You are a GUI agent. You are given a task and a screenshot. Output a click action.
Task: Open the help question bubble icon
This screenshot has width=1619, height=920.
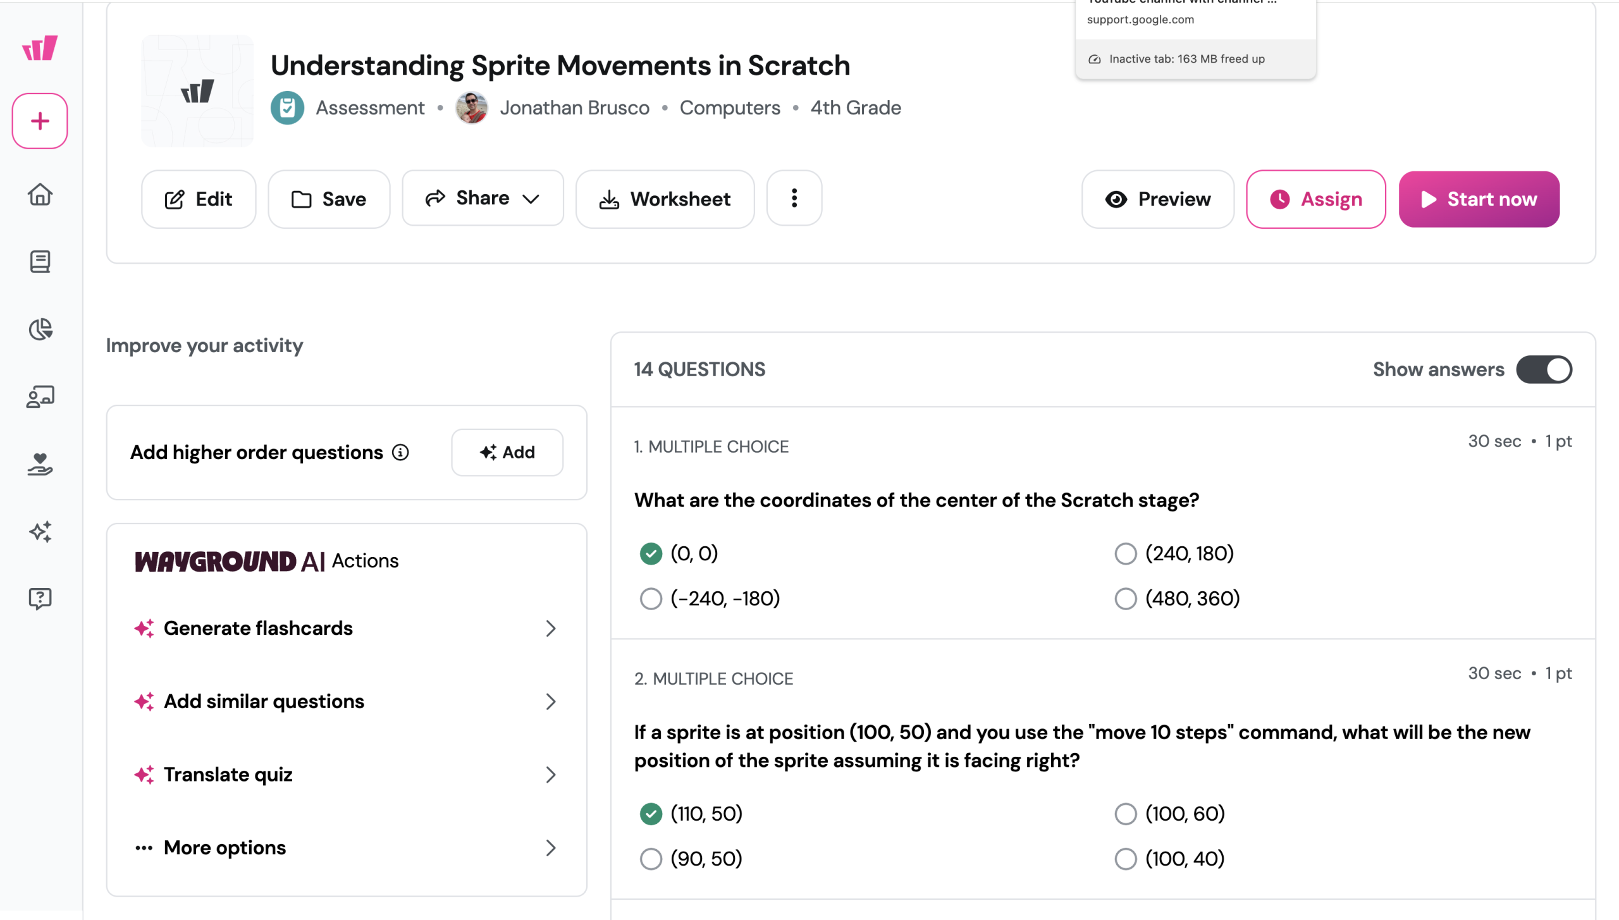[x=40, y=598]
